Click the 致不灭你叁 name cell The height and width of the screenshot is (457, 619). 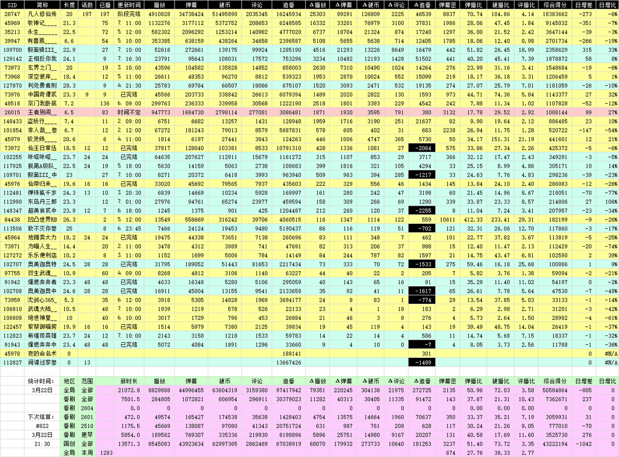click(x=43, y=228)
